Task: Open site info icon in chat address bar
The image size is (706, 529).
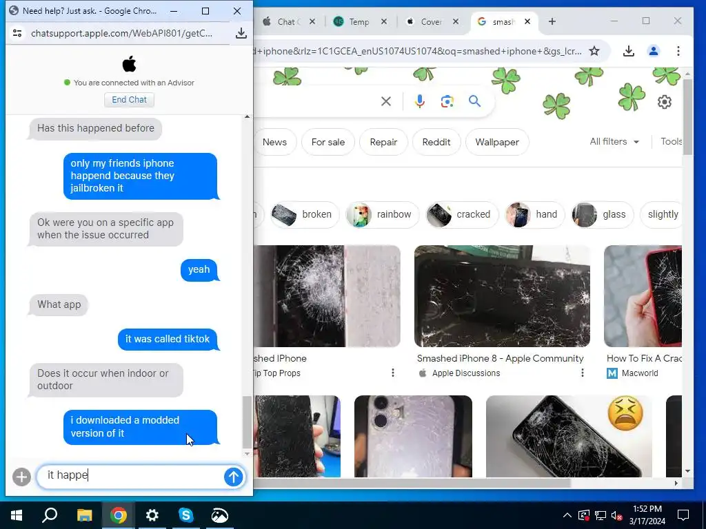Action: click(17, 33)
